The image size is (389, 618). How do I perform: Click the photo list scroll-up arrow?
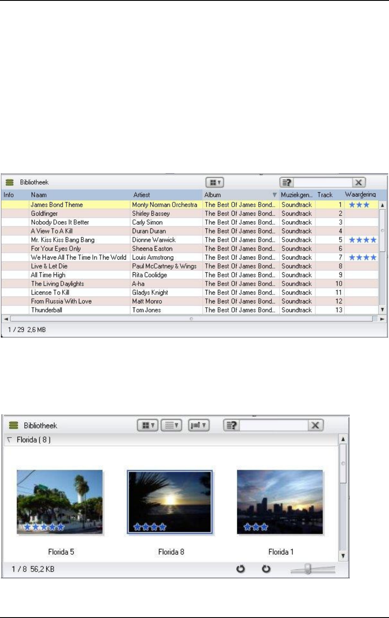point(343,439)
